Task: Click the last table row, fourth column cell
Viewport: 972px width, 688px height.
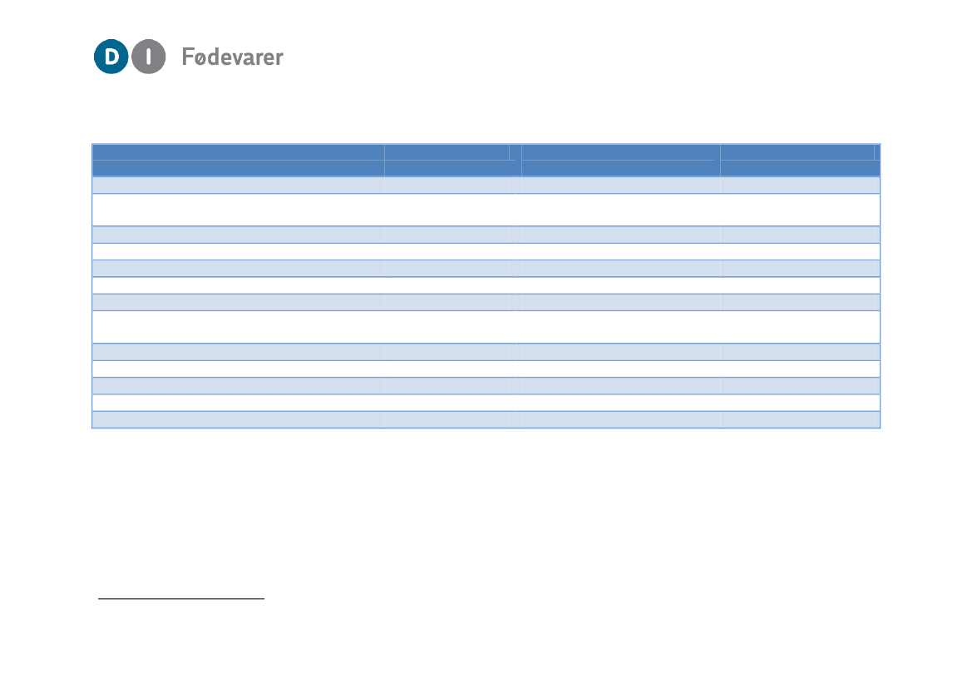Action: coord(799,419)
